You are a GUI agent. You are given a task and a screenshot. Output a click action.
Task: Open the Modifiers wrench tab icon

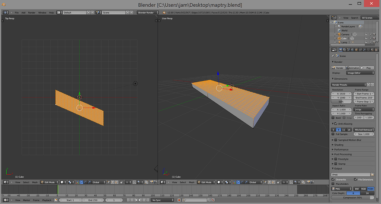pyautogui.click(x=364, y=50)
